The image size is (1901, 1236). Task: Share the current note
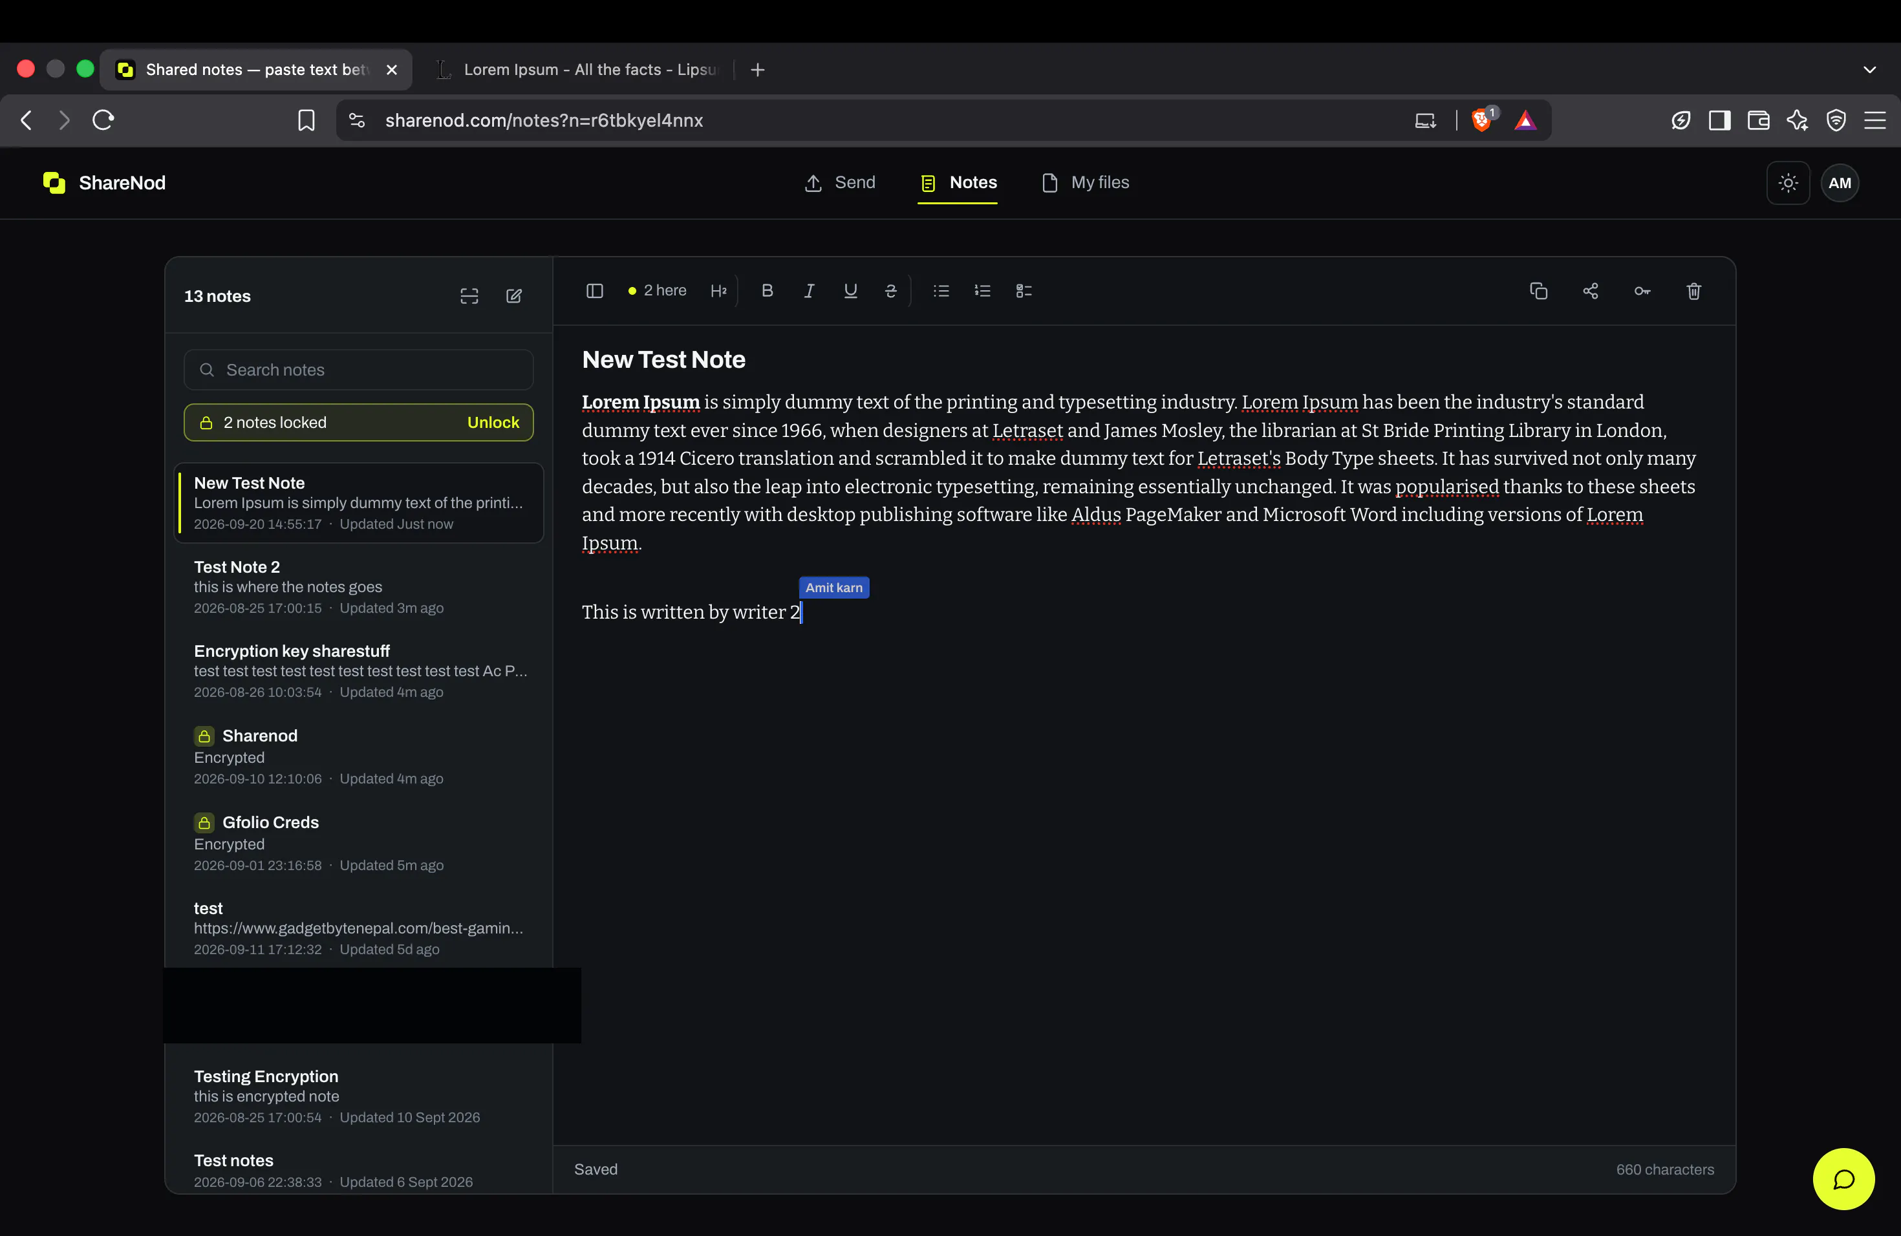(1590, 291)
